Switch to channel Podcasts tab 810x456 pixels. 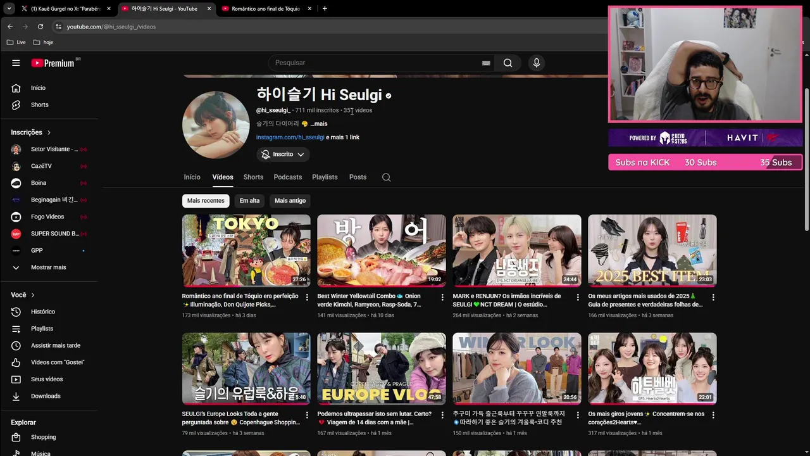(x=288, y=177)
